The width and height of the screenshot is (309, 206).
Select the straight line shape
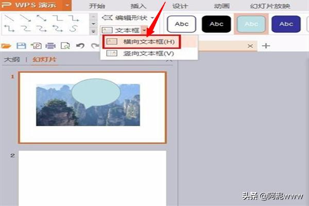click(x=9, y=18)
